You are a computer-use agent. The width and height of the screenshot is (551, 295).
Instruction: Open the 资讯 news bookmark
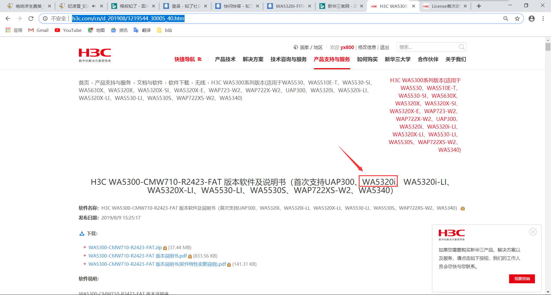[119, 30]
